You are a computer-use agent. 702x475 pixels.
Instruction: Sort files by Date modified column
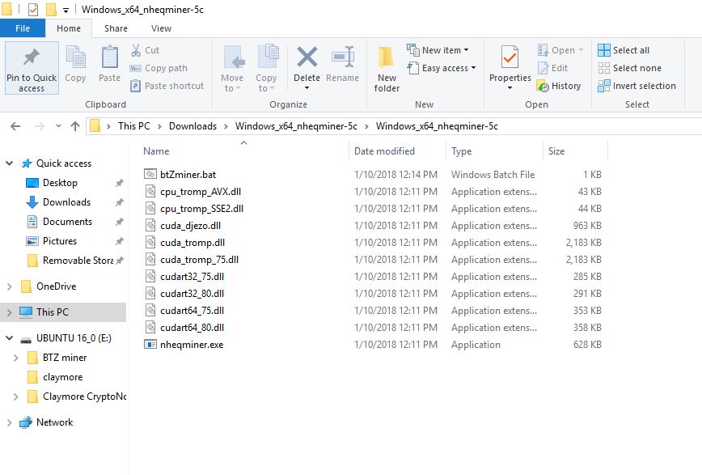pos(385,151)
